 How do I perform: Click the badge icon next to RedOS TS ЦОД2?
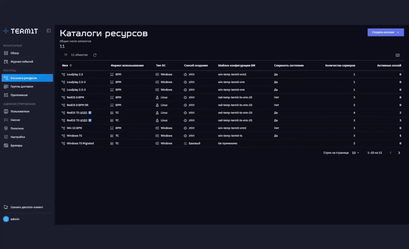pos(90,120)
